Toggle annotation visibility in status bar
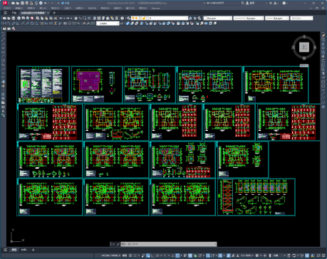 (x=229, y=255)
